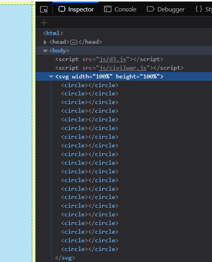Select the closing svg tag
This screenshot has height=262, width=212.
[x=65, y=258]
